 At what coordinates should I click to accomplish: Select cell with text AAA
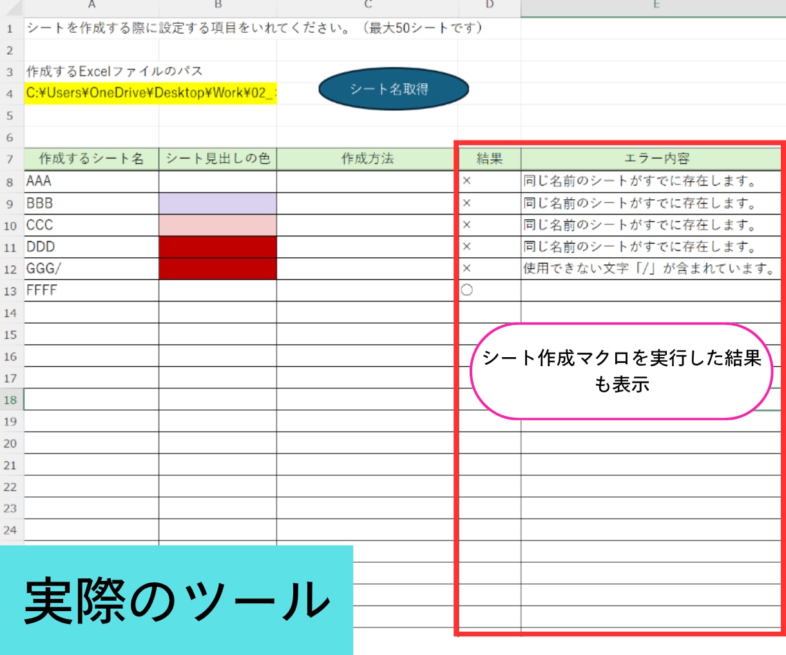pyautogui.click(x=91, y=181)
